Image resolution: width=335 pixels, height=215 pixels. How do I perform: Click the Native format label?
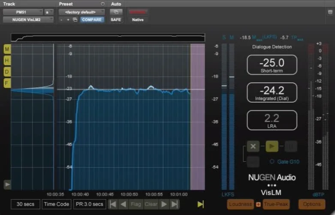point(138,20)
